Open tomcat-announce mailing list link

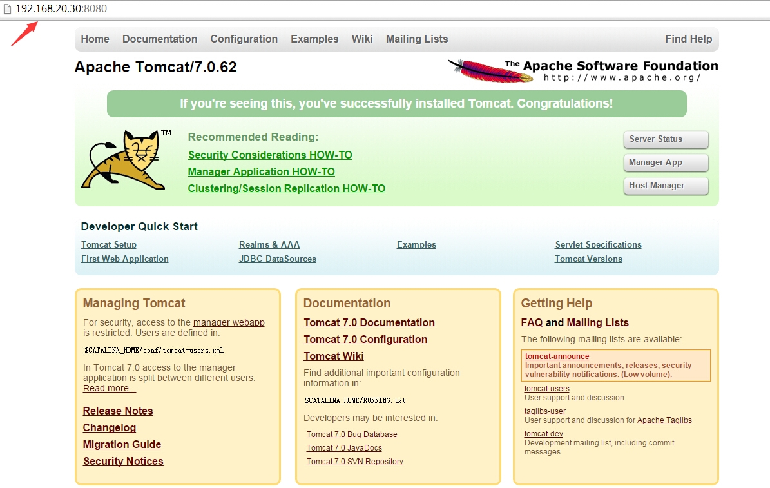tap(557, 356)
